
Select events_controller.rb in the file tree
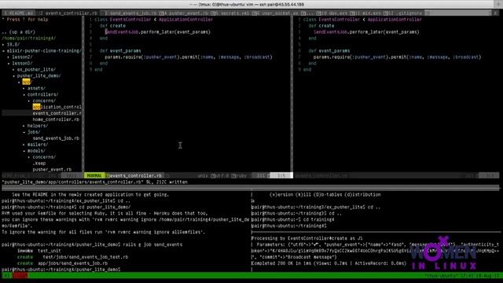57,113
